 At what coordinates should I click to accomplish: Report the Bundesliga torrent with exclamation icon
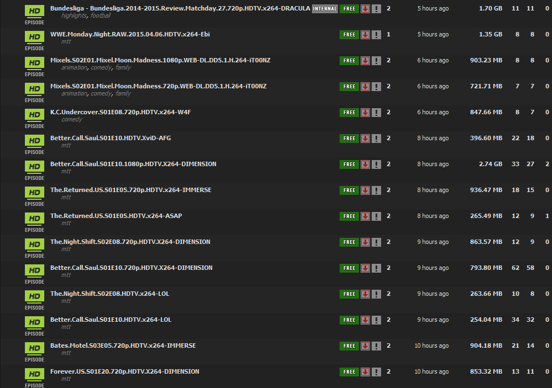376,9
